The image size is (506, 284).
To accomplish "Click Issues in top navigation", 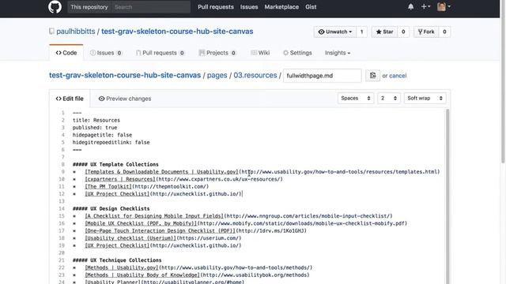I will pos(249,7).
